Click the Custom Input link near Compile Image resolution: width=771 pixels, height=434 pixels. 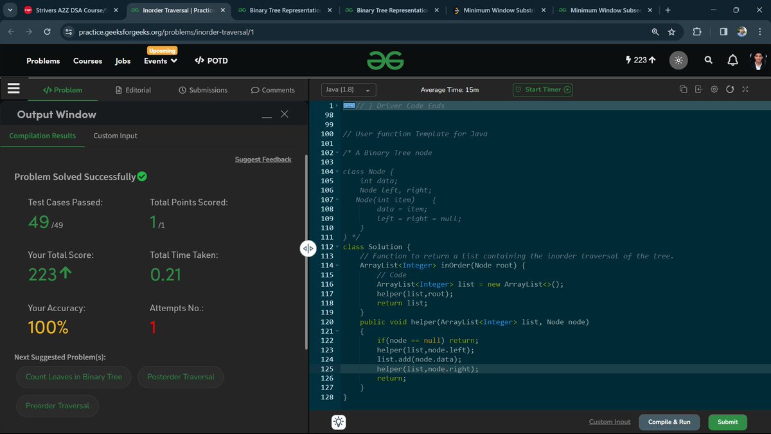[x=610, y=422]
